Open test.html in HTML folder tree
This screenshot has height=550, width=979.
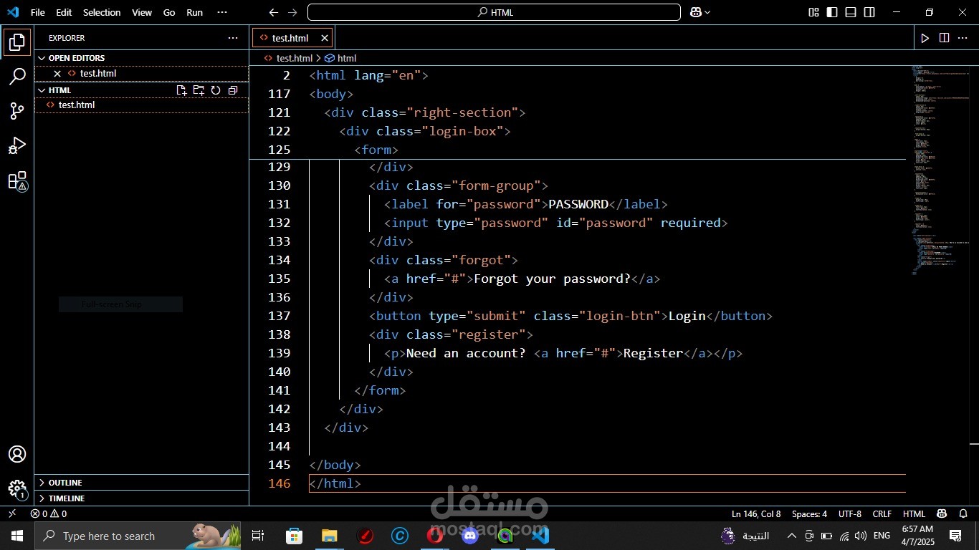pyautogui.click(x=142, y=105)
